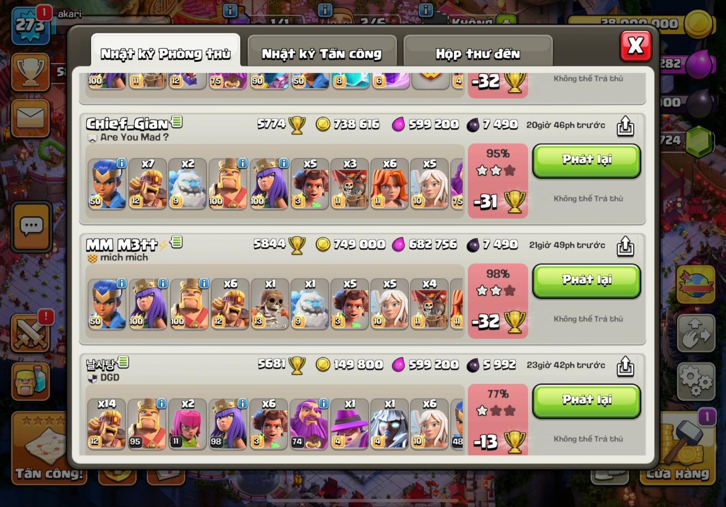
Task: Select the Nhật ký Phòng thủ tab
Action: tap(166, 54)
